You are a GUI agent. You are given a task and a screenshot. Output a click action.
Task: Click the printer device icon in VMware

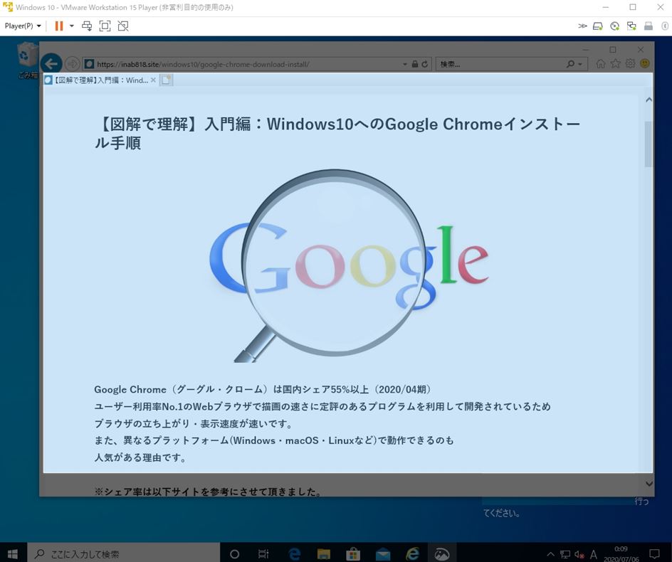pos(649,26)
